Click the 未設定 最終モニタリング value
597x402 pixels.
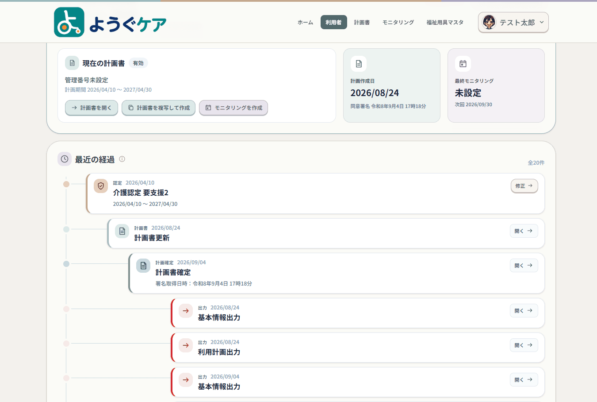pos(468,93)
